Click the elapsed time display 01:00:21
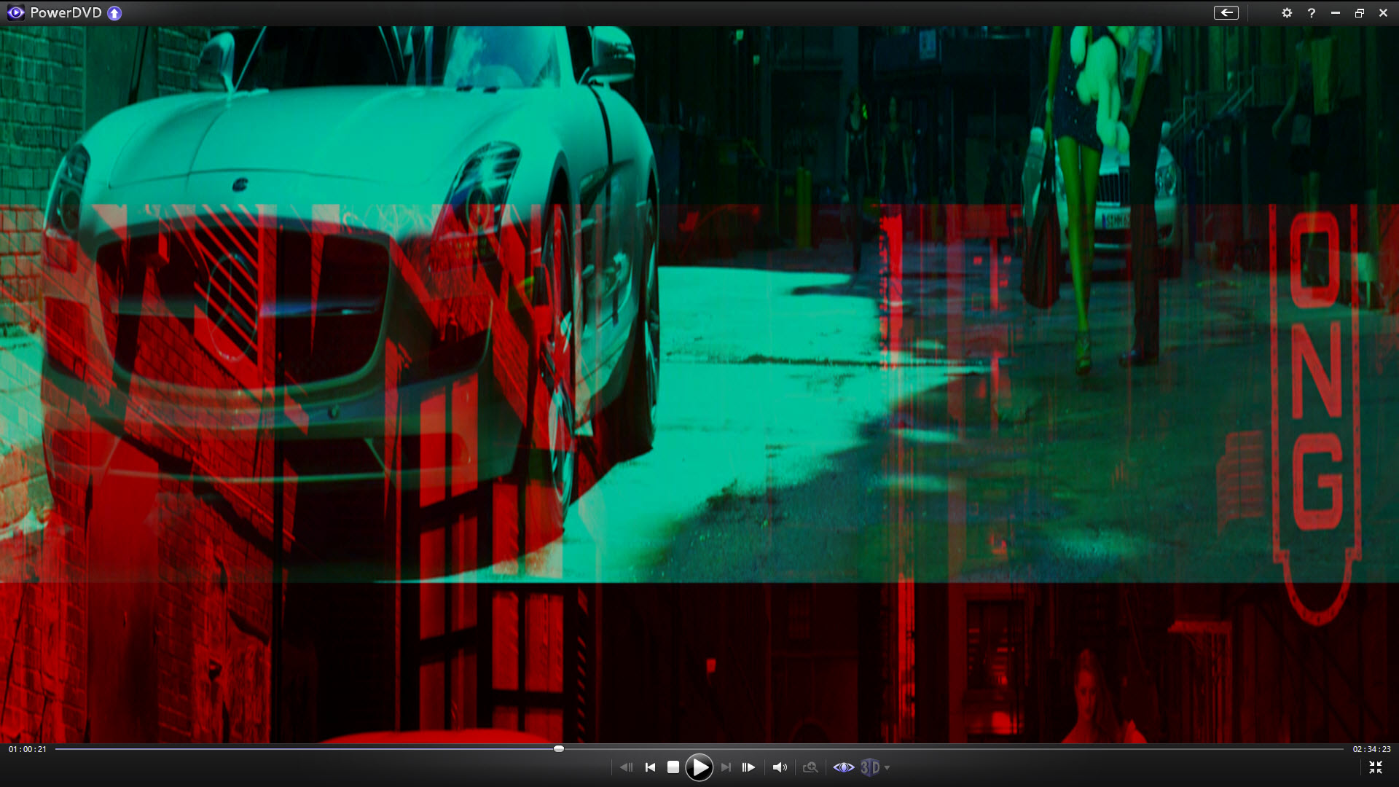This screenshot has width=1399, height=787. click(x=28, y=749)
